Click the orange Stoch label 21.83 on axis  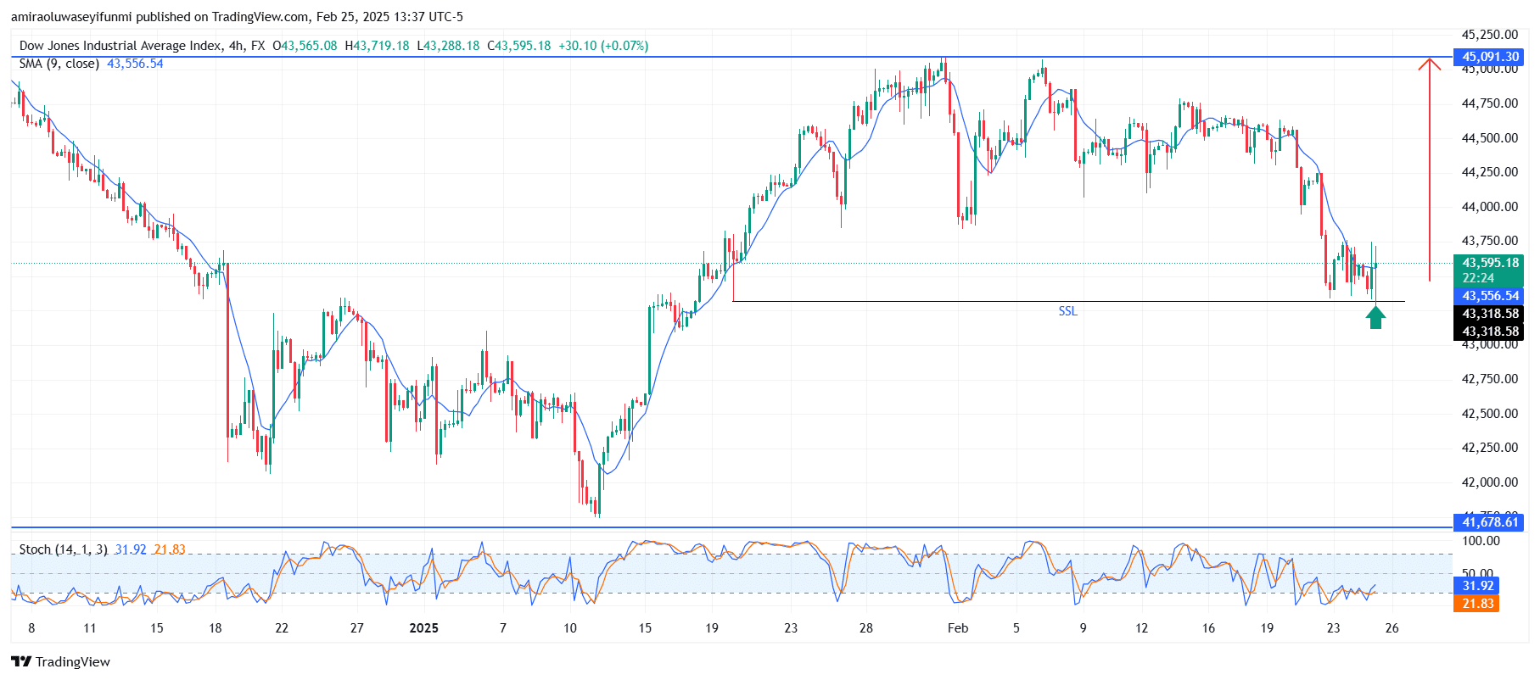click(x=1477, y=604)
